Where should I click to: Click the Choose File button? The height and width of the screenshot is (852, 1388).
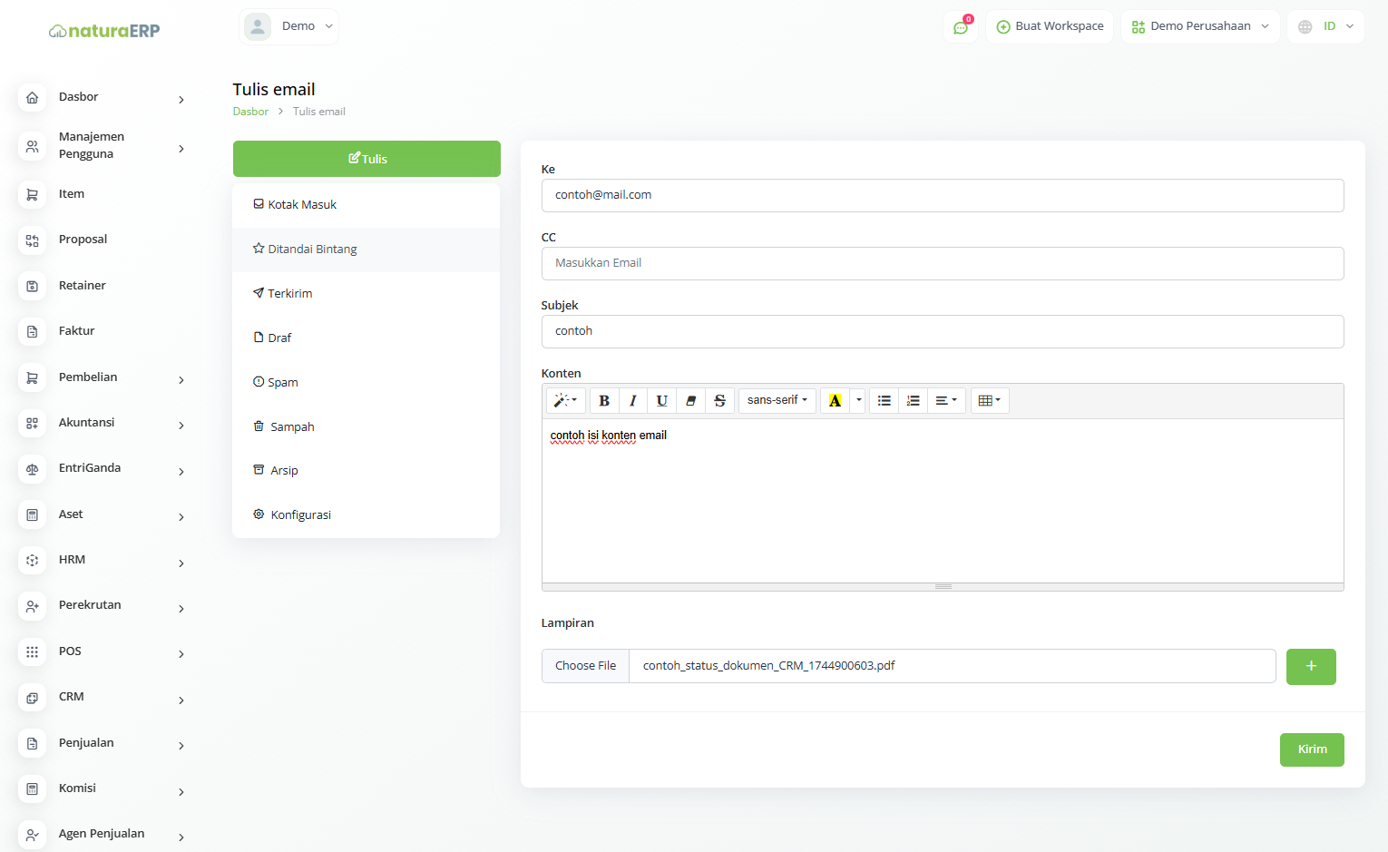pyautogui.click(x=585, y=666)
